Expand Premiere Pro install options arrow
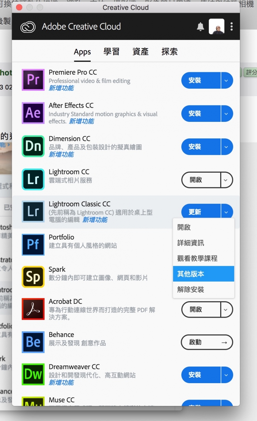Viewport: 257px width, 421px height. click(227, 80)
